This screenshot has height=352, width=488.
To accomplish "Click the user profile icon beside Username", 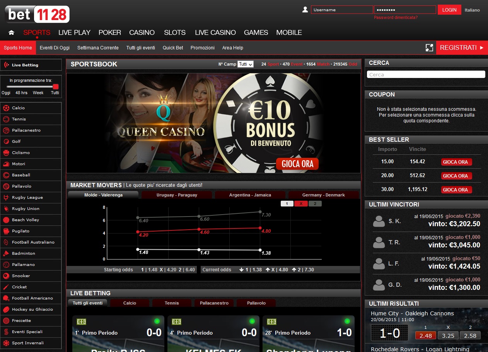I will 305,10.
